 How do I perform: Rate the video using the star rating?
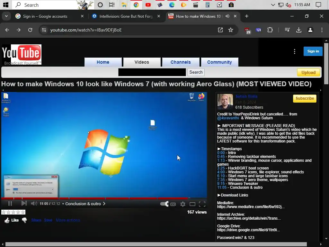[x=13, y=212]
